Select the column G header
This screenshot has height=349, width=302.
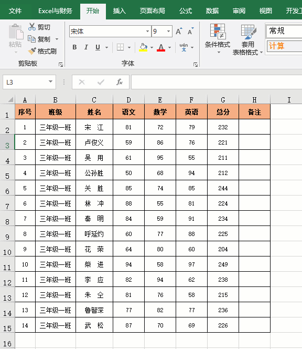[223, 100]
